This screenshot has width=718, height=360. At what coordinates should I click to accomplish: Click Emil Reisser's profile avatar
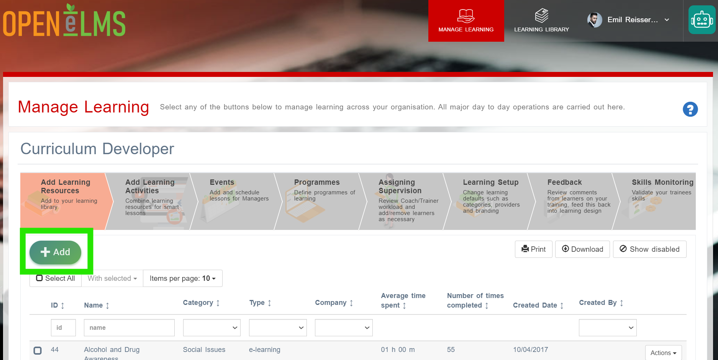pos(595,20)
